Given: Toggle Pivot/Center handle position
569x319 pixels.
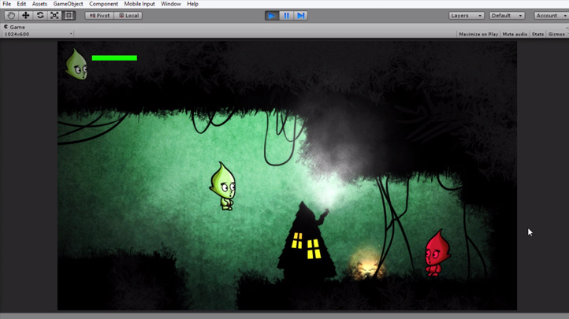Looking at the screenshot, I should 99,16.
